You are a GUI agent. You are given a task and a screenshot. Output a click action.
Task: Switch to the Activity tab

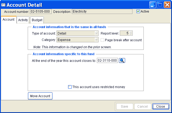[23, 20]
